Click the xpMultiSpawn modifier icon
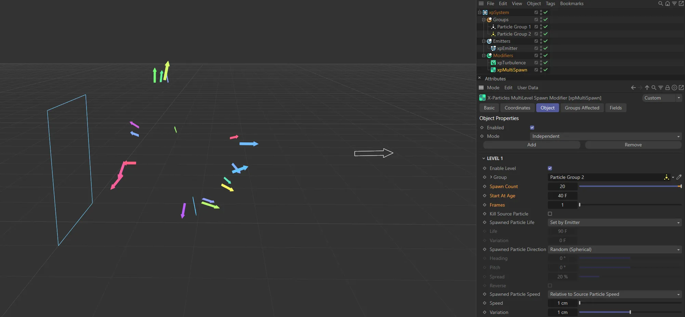 pyautogui.click(x=493, y=70)
